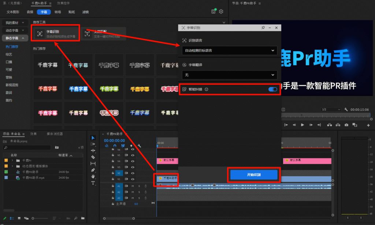Select the Selection tool arrow
The width and height of the screenshot is (375, 225).
click(93, 138)
